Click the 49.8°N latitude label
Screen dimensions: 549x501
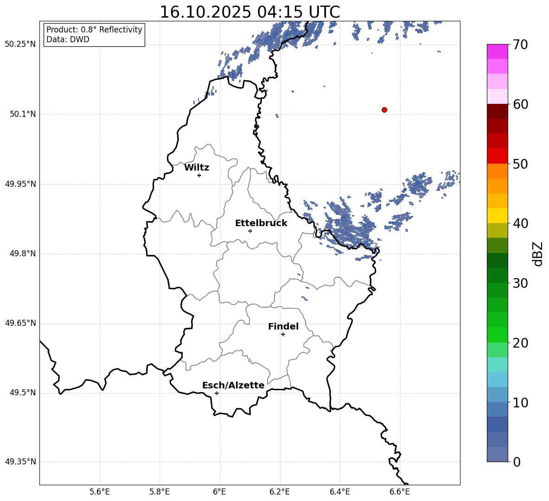click(x=23, y=254)
